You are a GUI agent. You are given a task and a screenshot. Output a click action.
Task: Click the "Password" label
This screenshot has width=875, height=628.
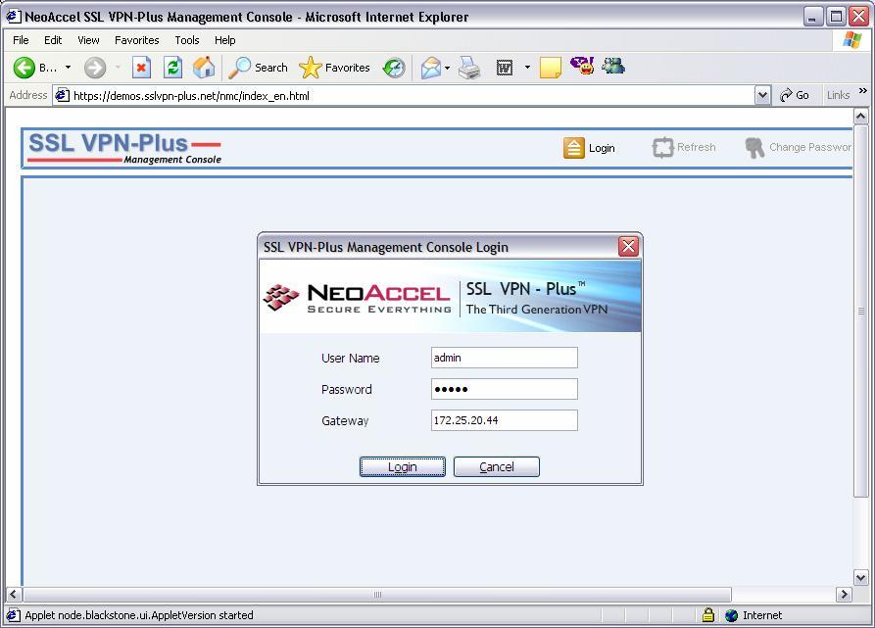[x=347, y=389]
